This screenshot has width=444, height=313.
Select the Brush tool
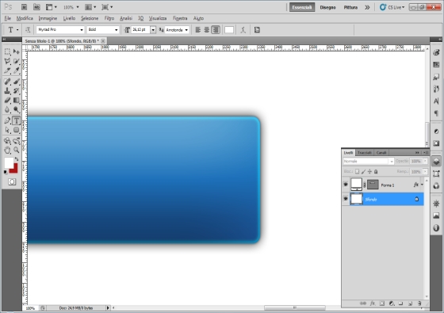tap(17, 82)
